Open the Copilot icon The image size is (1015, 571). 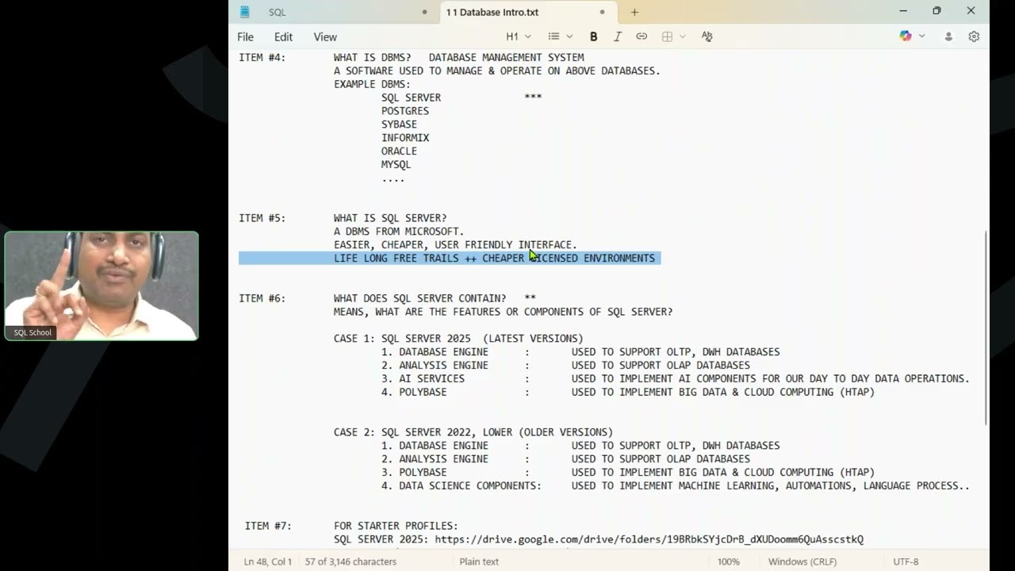pyautogui.click(x=906, y=36)
